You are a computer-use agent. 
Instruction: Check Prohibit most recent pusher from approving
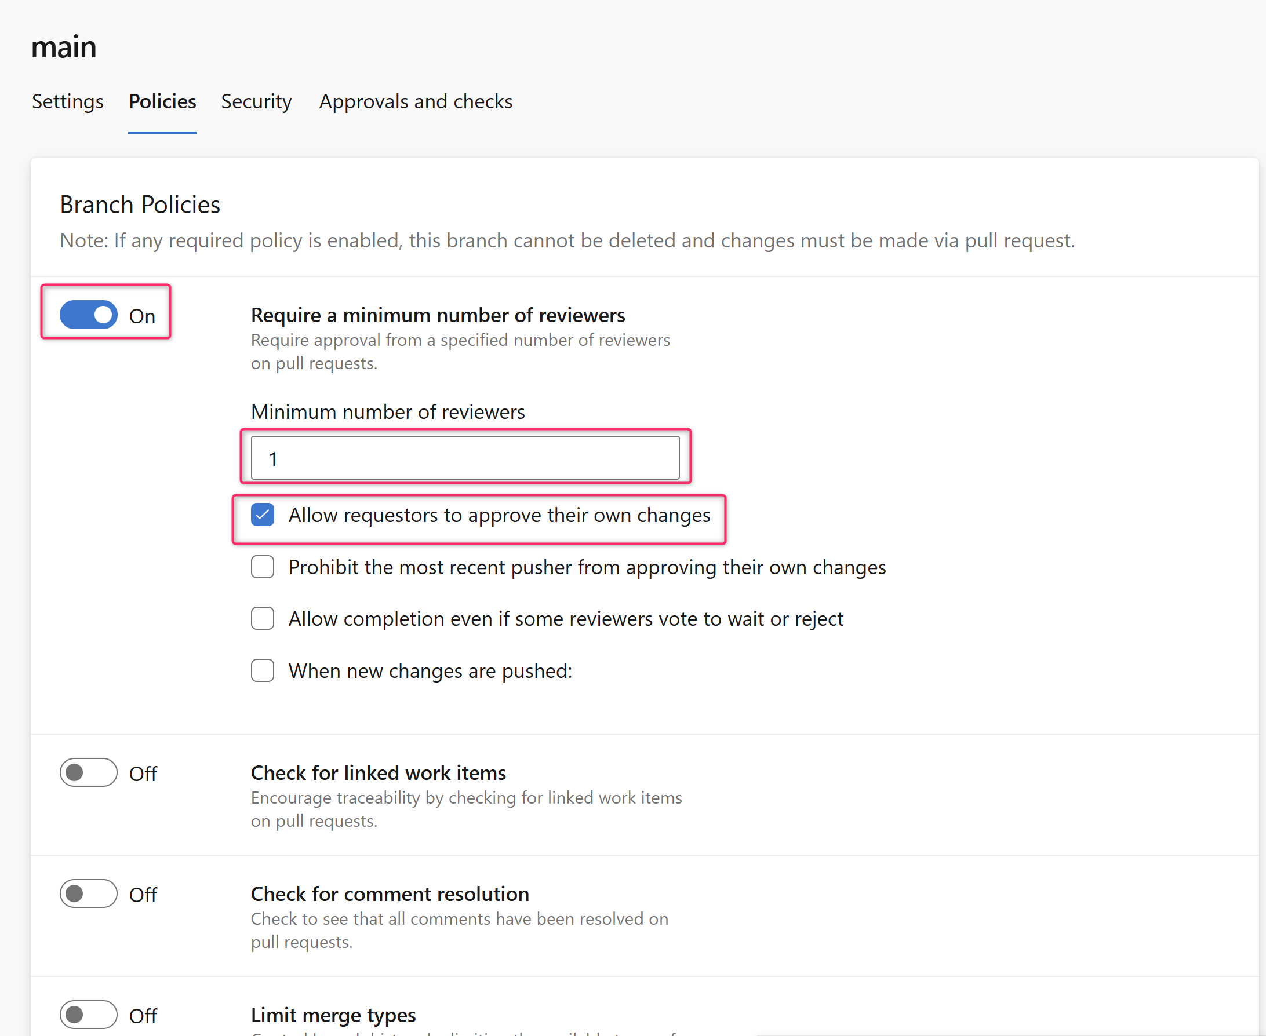click(263, 567)
